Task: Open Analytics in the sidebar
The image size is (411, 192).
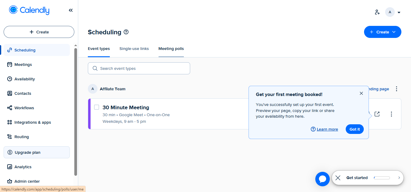Action: (37, 167)
